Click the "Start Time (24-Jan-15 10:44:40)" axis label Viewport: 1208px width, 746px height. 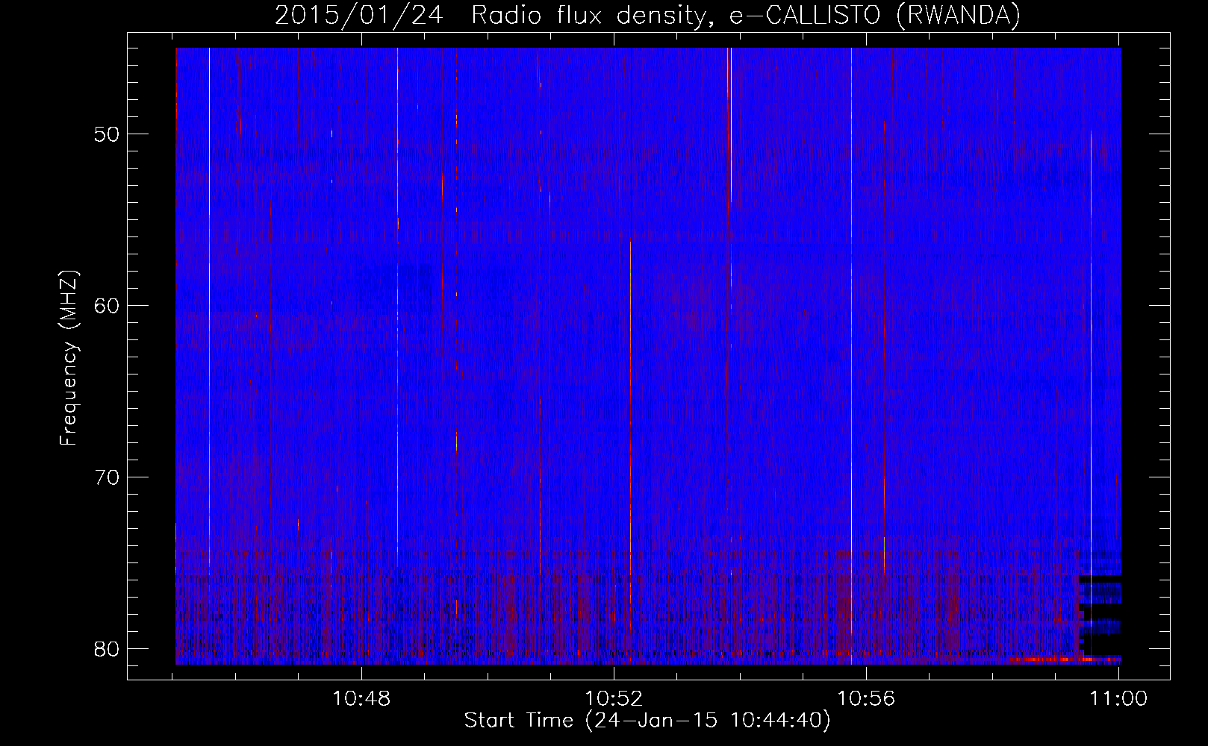click(x=647, y=721)
